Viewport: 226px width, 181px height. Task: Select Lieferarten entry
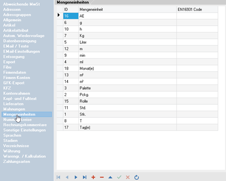[x=13, y=104]
